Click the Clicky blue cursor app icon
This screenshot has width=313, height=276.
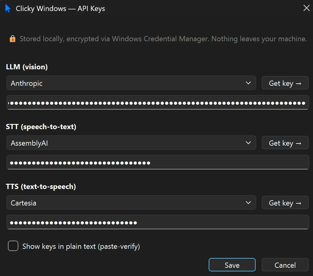(x=8, y=8)
